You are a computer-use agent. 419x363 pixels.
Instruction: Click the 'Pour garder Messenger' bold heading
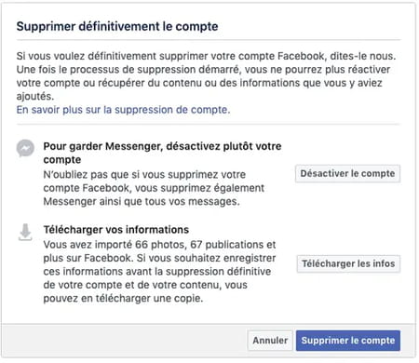click(162, 153)
